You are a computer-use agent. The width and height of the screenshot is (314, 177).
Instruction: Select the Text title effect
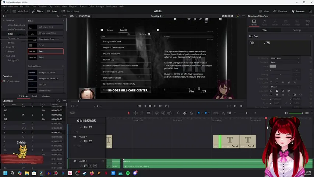tap(46, 51)
